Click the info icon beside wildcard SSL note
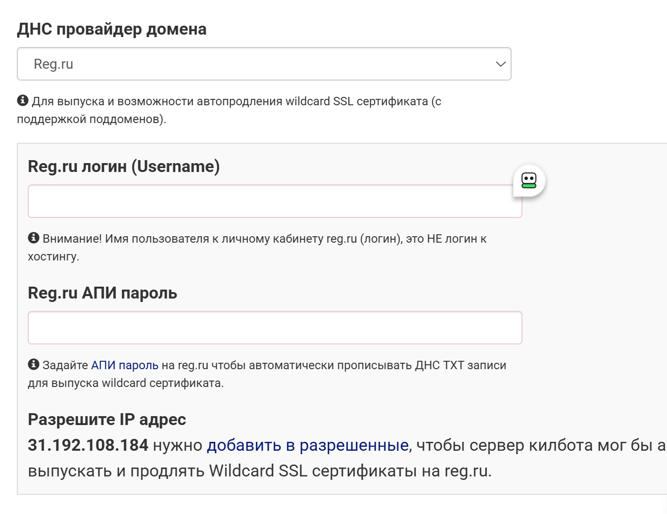 click(x=23, y=100)
